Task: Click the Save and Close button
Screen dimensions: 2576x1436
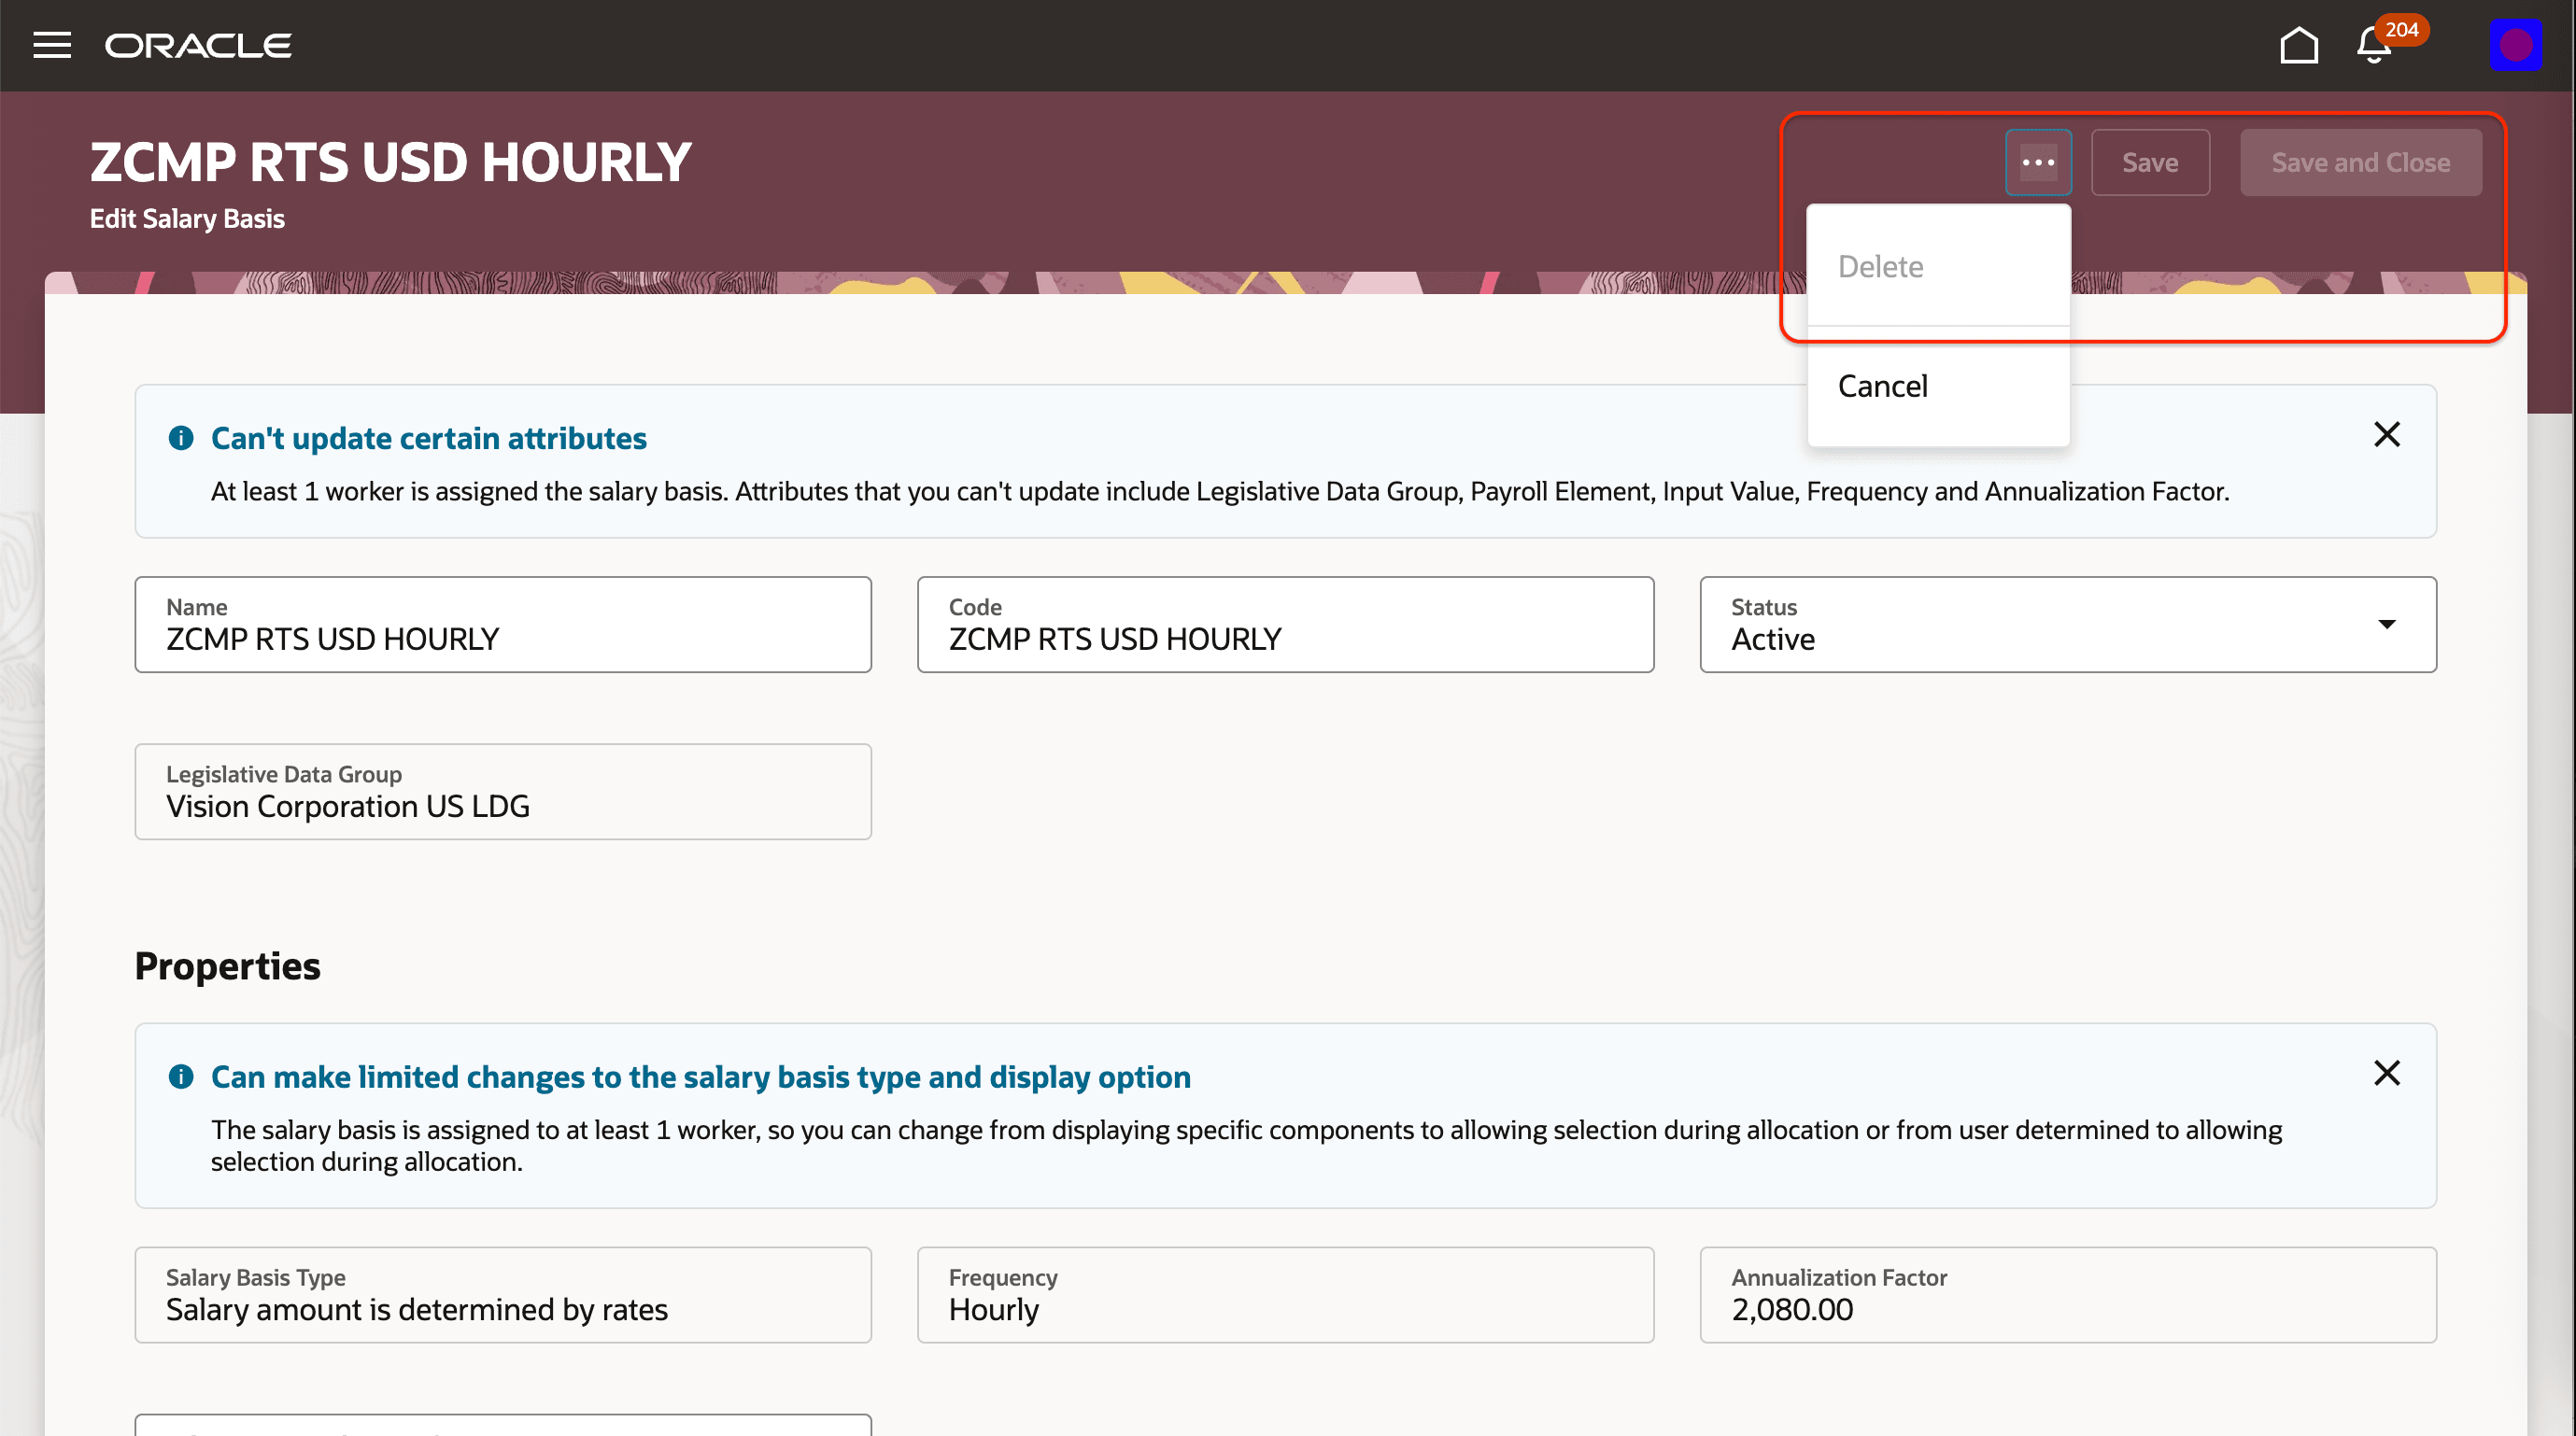Action: (2360, 162)
